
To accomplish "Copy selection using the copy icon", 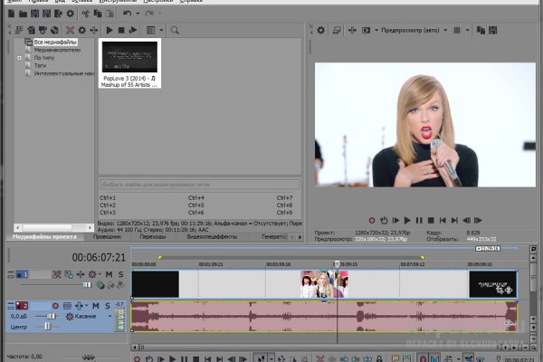I will [x=98, y=14].
